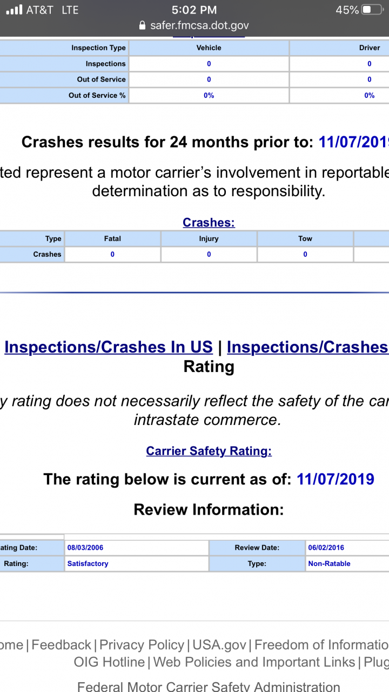Open the USA.gov footer link
Image resolution: width=389 pixels, height=692 pixels.
coord(219,645)
